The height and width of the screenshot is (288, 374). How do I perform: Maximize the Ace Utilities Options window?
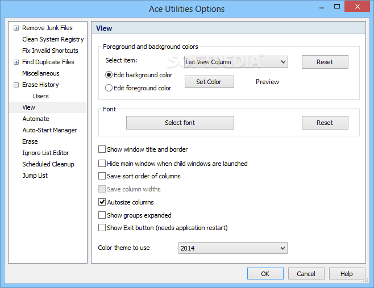pos(337,7)
